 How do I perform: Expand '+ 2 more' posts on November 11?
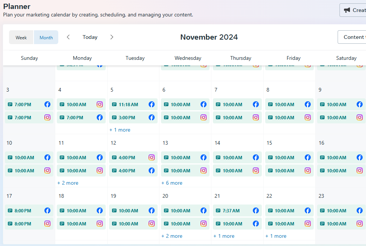pos(68,183)
